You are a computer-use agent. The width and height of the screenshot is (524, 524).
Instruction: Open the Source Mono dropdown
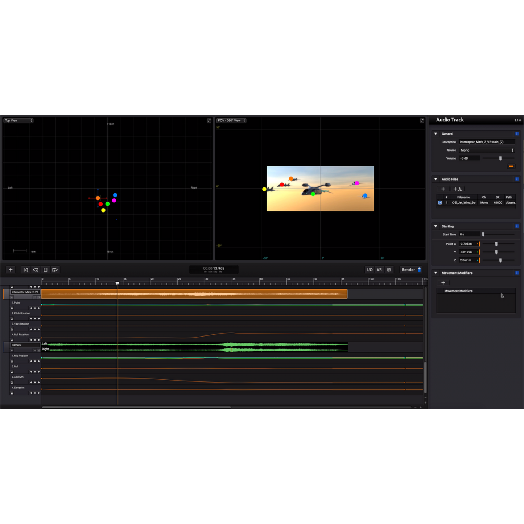(x=487, y=150)
